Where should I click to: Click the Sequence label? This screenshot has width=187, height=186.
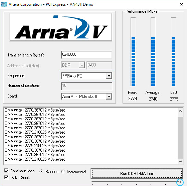pyautogui.click(x=16, y=75)
